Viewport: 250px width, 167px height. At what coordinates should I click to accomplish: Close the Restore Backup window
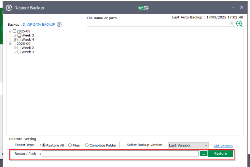pos(242,7)
